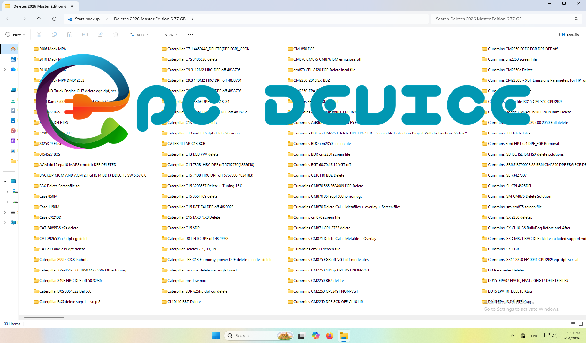Select folder Case 850M
The height and width of the screenshot is (343, 586).
pyautogui.click(x=46, y=196)
